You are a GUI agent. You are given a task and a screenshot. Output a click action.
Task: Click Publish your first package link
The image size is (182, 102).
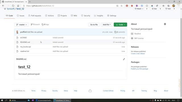point(140,69)
